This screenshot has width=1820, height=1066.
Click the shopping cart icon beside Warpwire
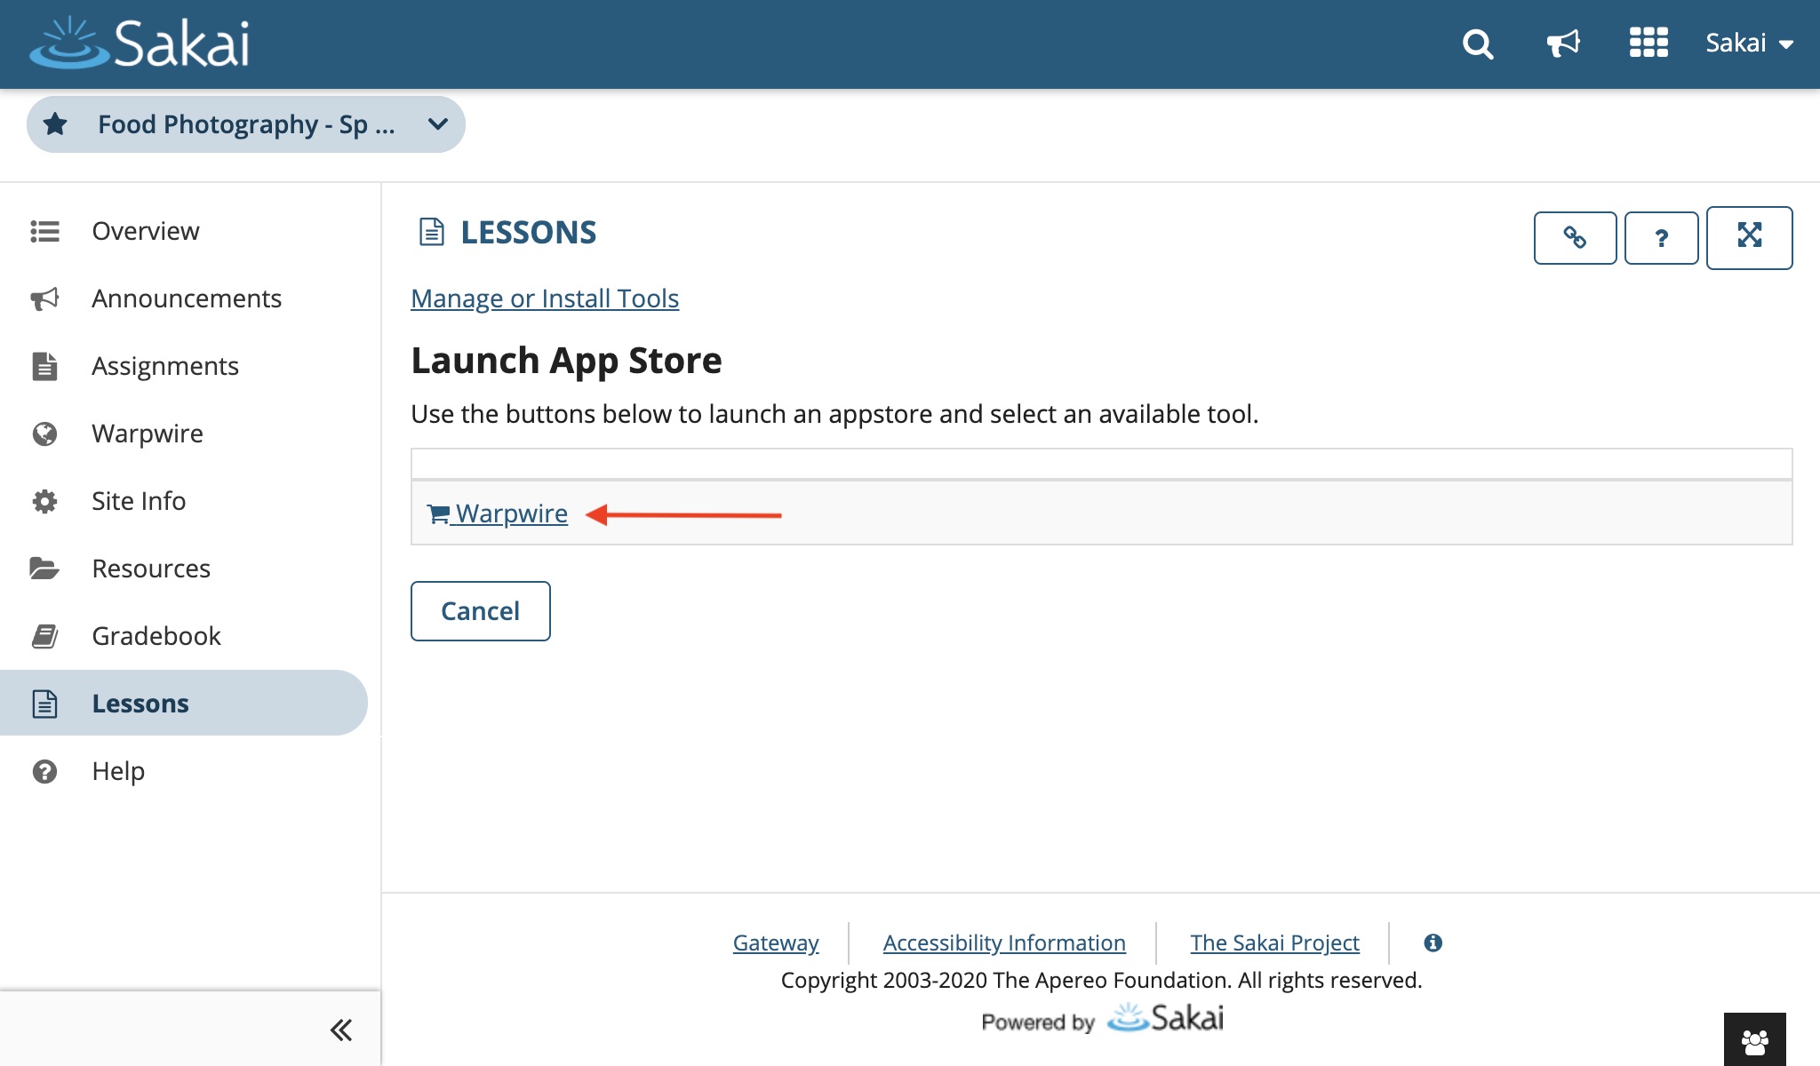439,513
